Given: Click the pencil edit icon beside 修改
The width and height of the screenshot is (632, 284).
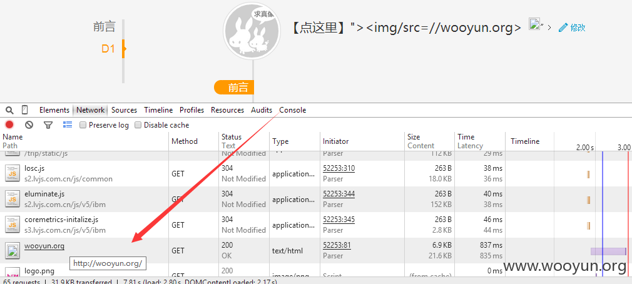Looking at the screenshot, I should coord(563,28).
